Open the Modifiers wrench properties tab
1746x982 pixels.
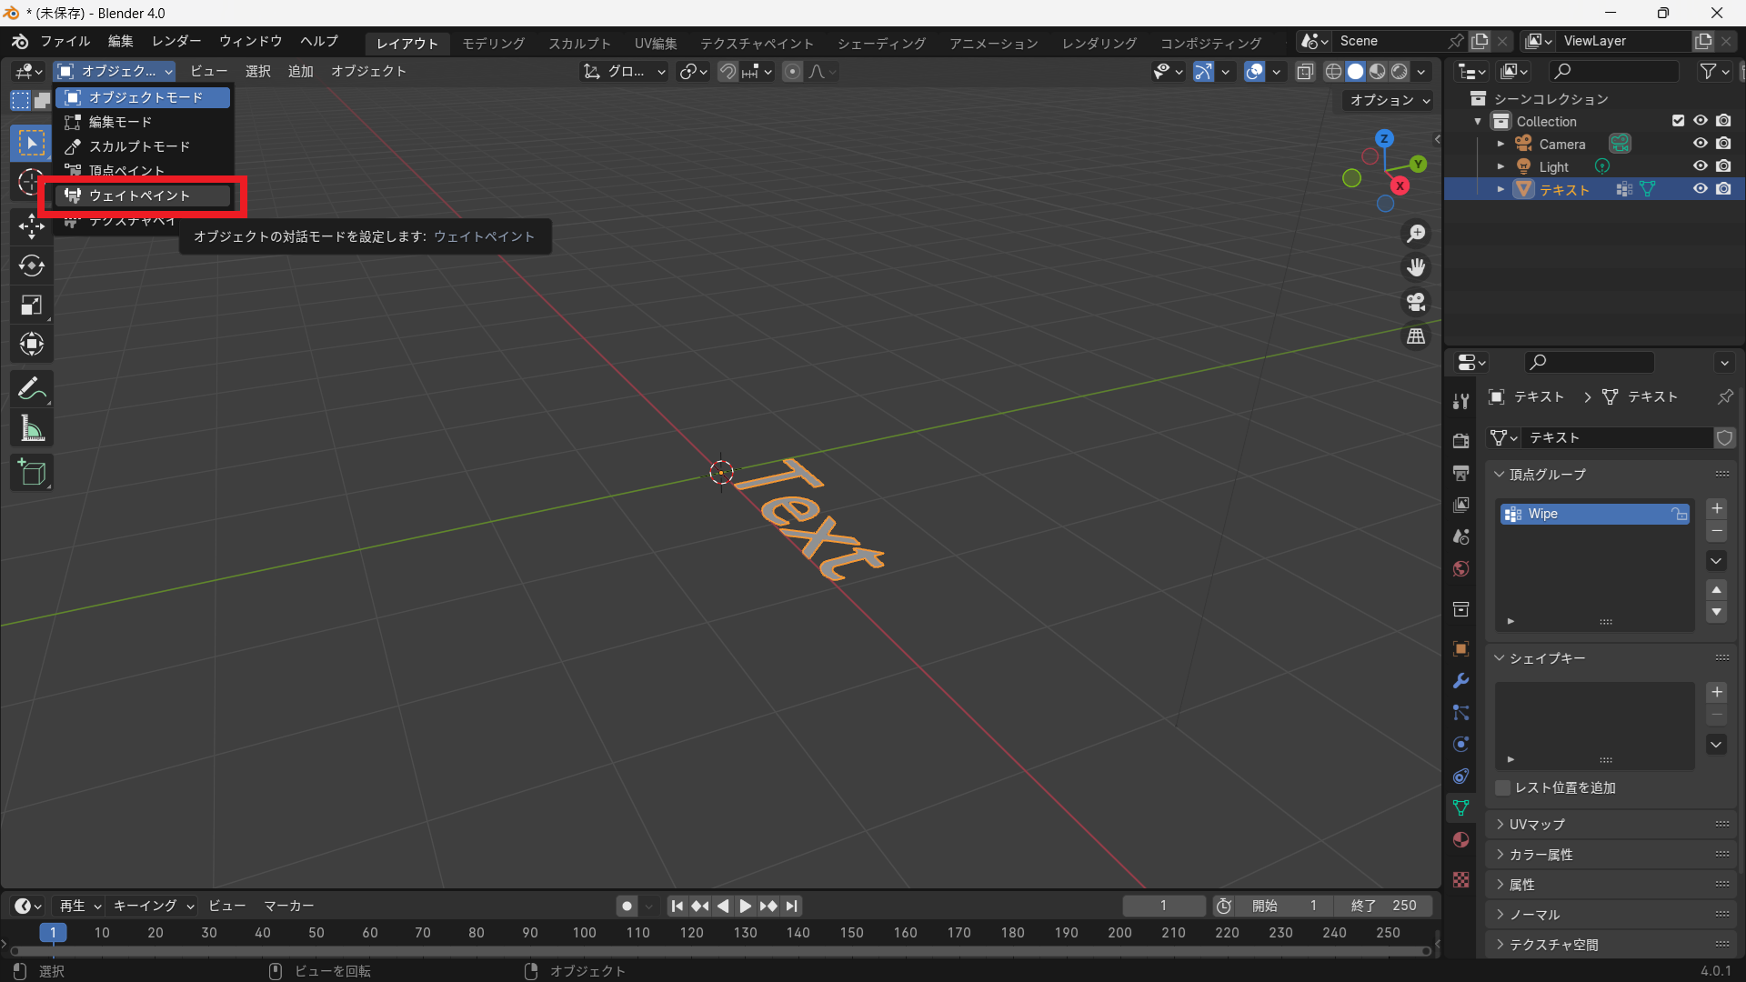1460,681
